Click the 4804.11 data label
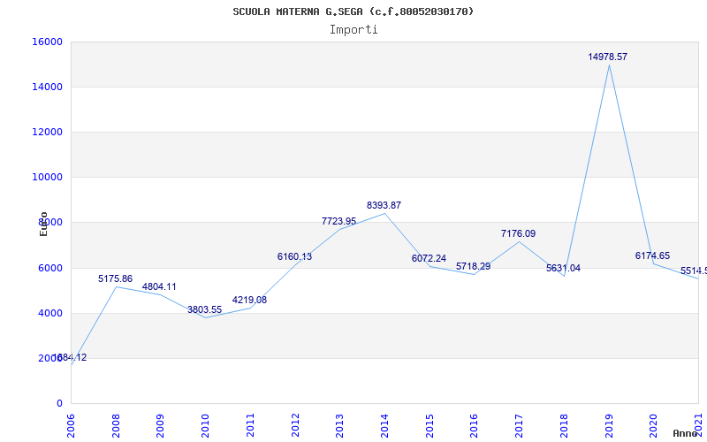707x442 pixels. 159,286
